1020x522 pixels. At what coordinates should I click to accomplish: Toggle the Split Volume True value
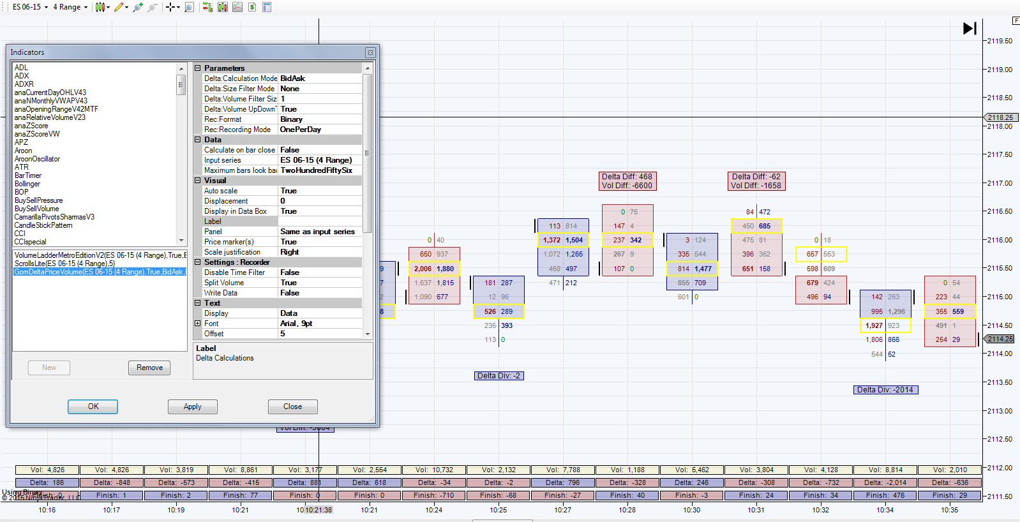[320, 283]
